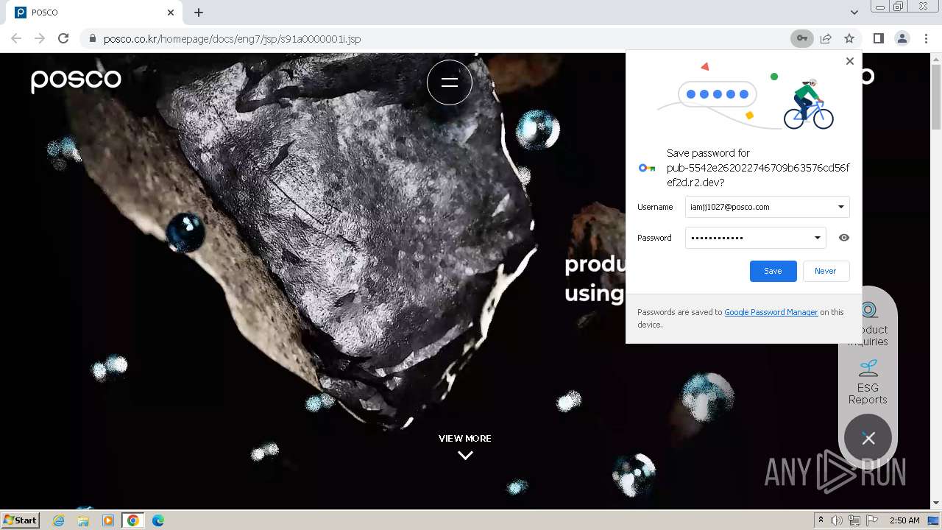Click the Password input field
Screen dimensions: 942x530
755,238
